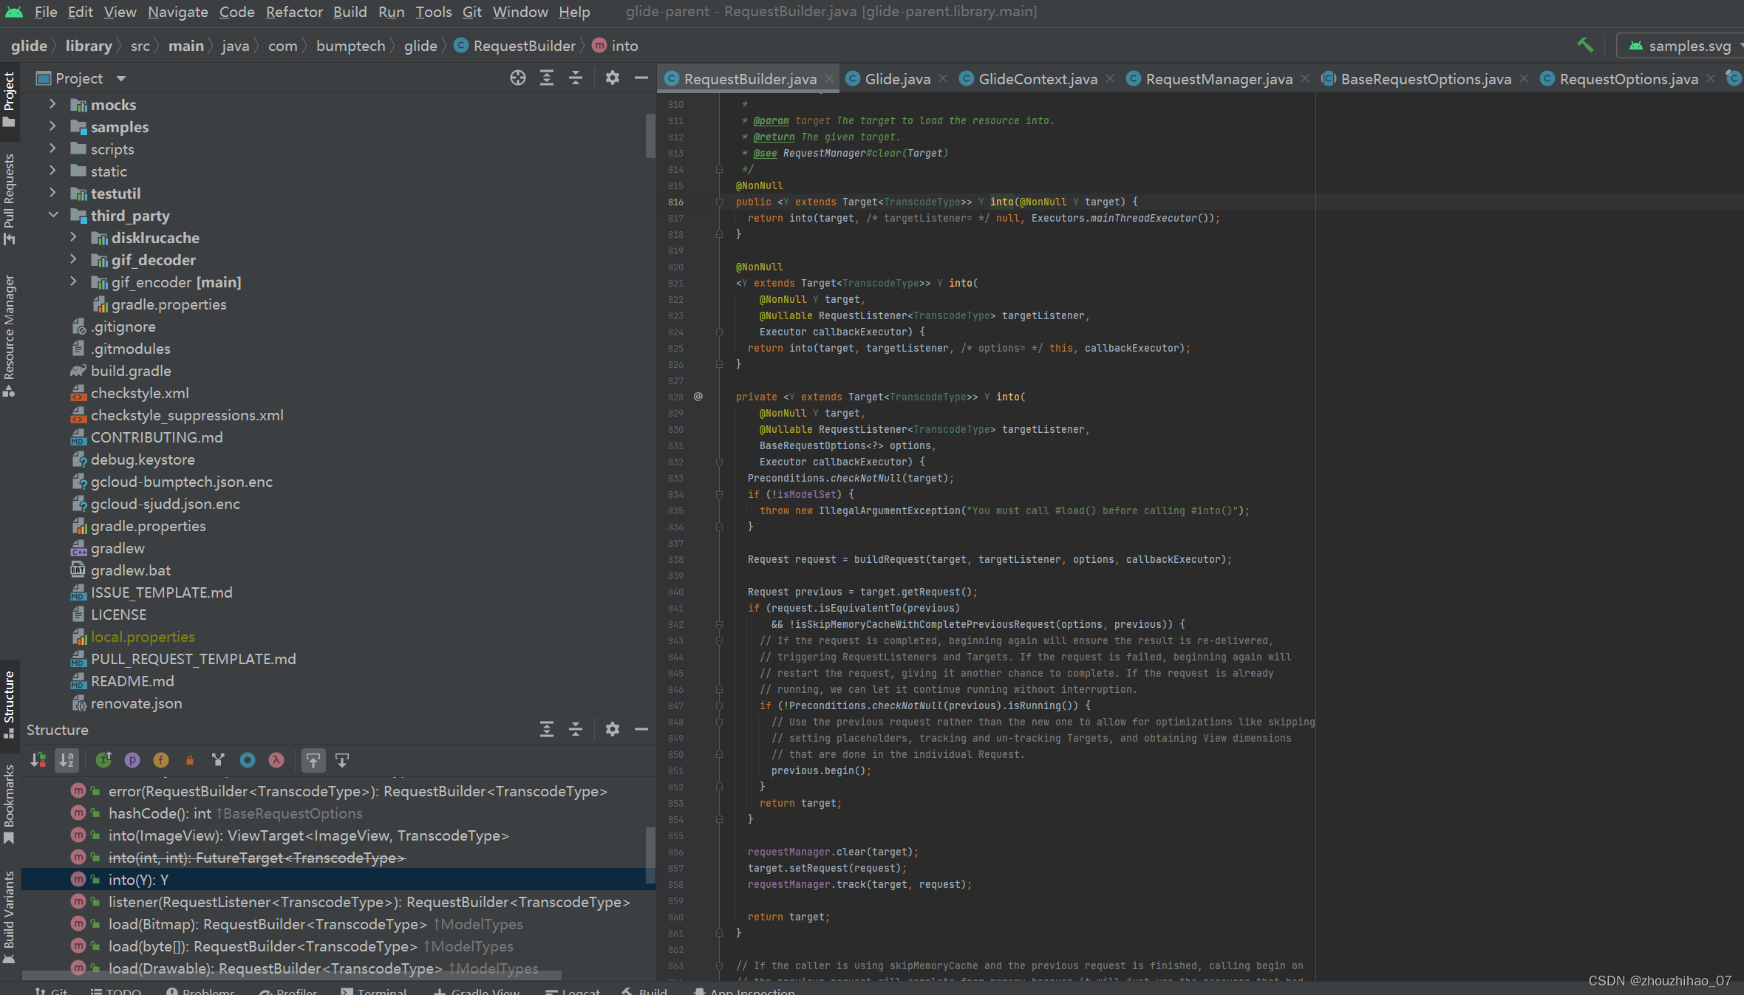Image resolution: width=1744 pixels, height=995 pixels.
Task: Hide the Project tool window
Action: pos(641,78)
